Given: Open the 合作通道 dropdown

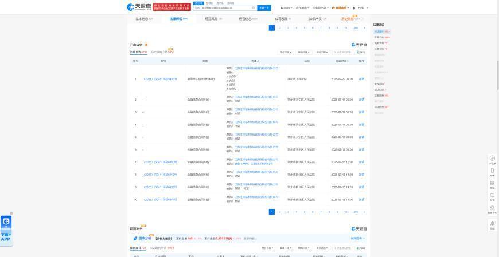Looking at the screenshot, I should pos(302,8).
